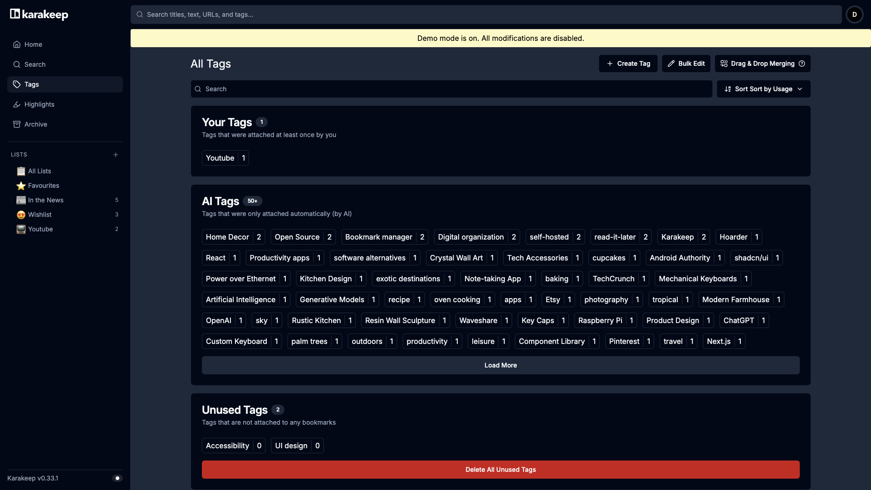This screenshot has width=871, height=490.
Task: Click the All Lists clipboard emoji
Action: tap(21, 171)
